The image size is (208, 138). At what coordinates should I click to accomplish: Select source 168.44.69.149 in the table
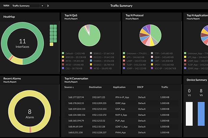pos(75,127)
